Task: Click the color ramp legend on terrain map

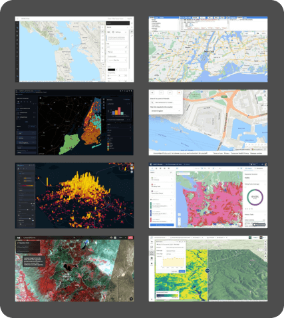Action: coord(168,295)
